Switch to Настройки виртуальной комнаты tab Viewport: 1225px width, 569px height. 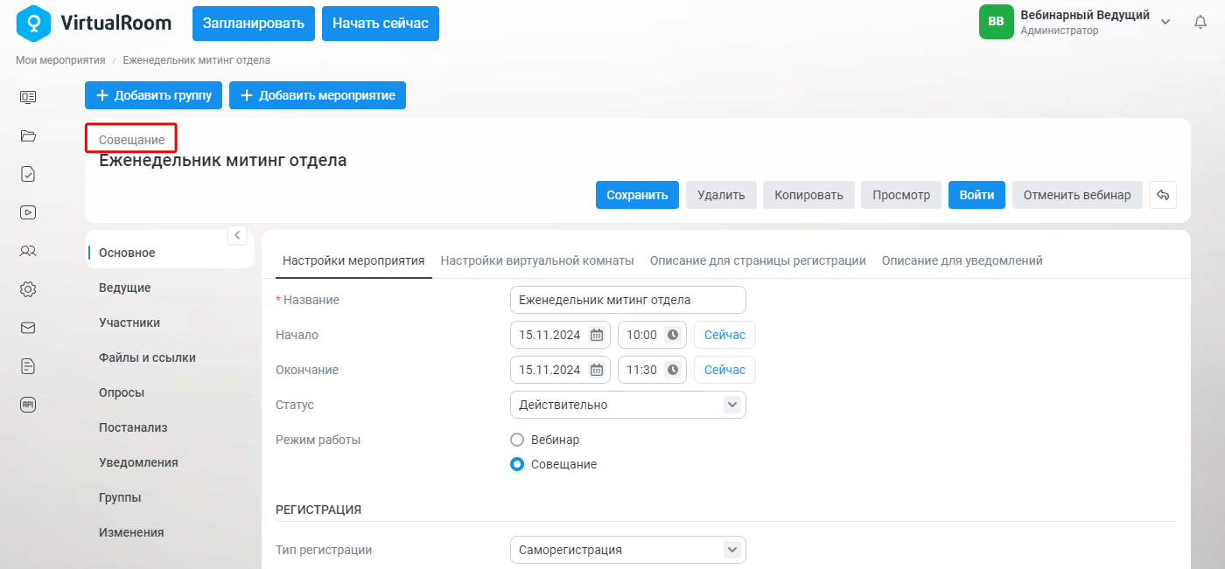[537, 260]
